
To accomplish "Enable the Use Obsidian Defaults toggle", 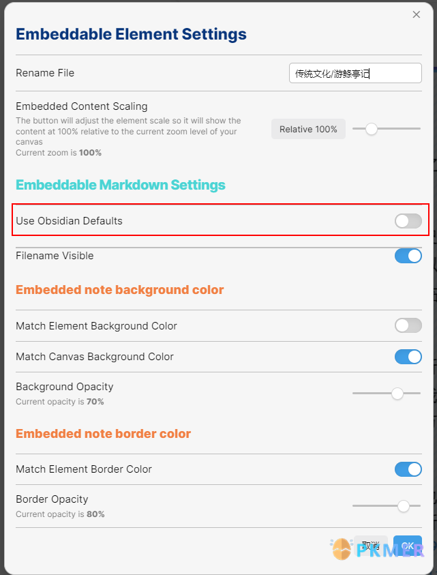I will pos(408,221).
